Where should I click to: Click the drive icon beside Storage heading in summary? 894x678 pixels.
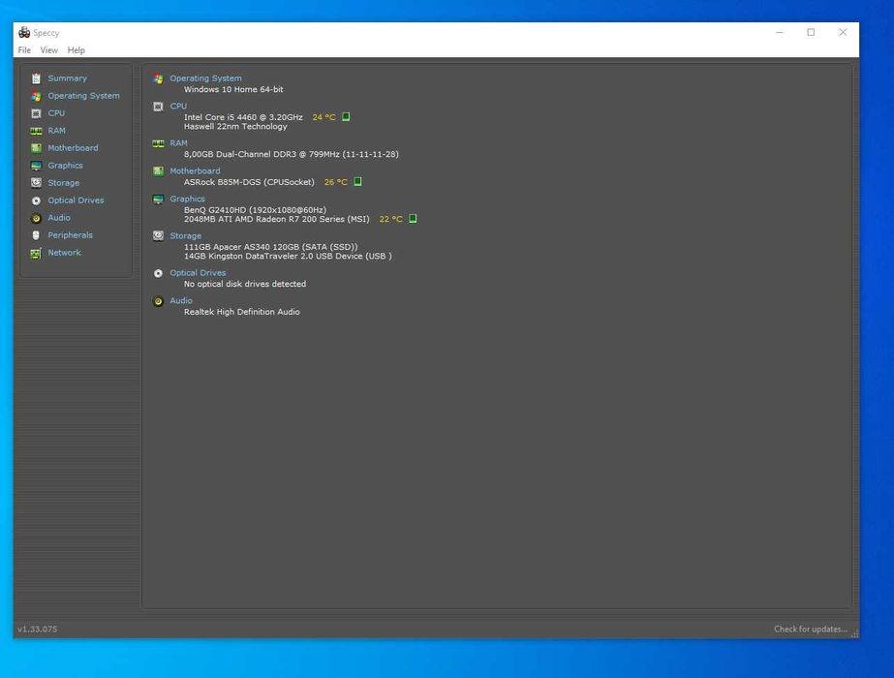[158, 236]
